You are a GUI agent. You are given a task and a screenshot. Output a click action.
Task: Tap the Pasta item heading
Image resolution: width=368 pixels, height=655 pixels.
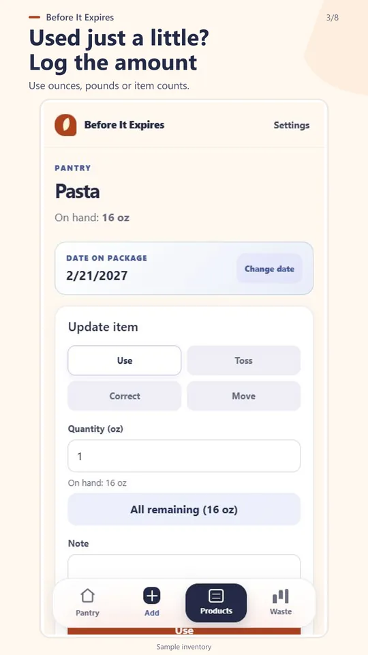point(77,192)
